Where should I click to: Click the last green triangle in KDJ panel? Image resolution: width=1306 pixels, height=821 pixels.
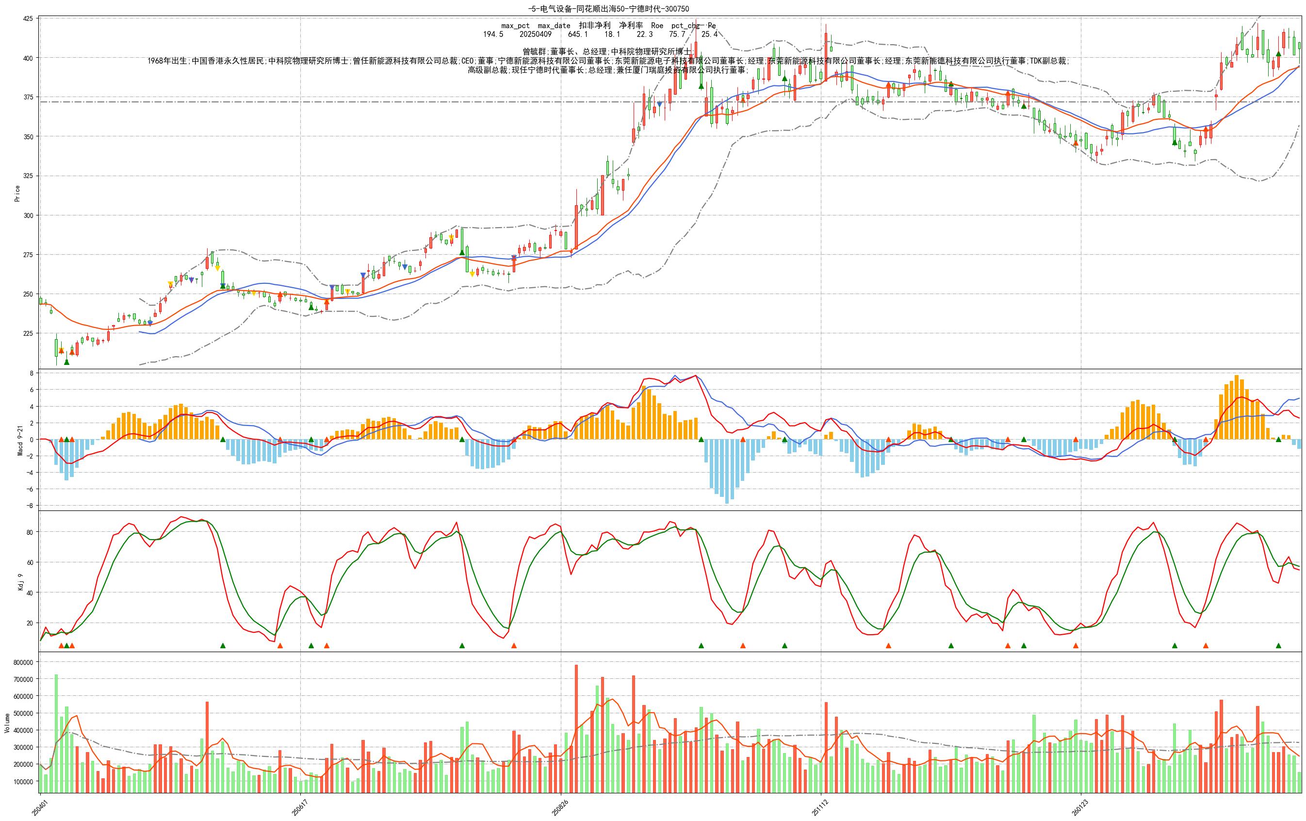click(x=1278, y=646)
